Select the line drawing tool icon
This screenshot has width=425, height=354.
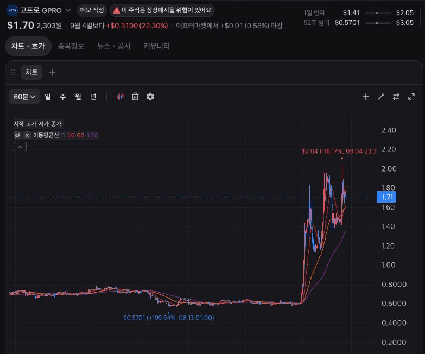(x=381, y=97)
